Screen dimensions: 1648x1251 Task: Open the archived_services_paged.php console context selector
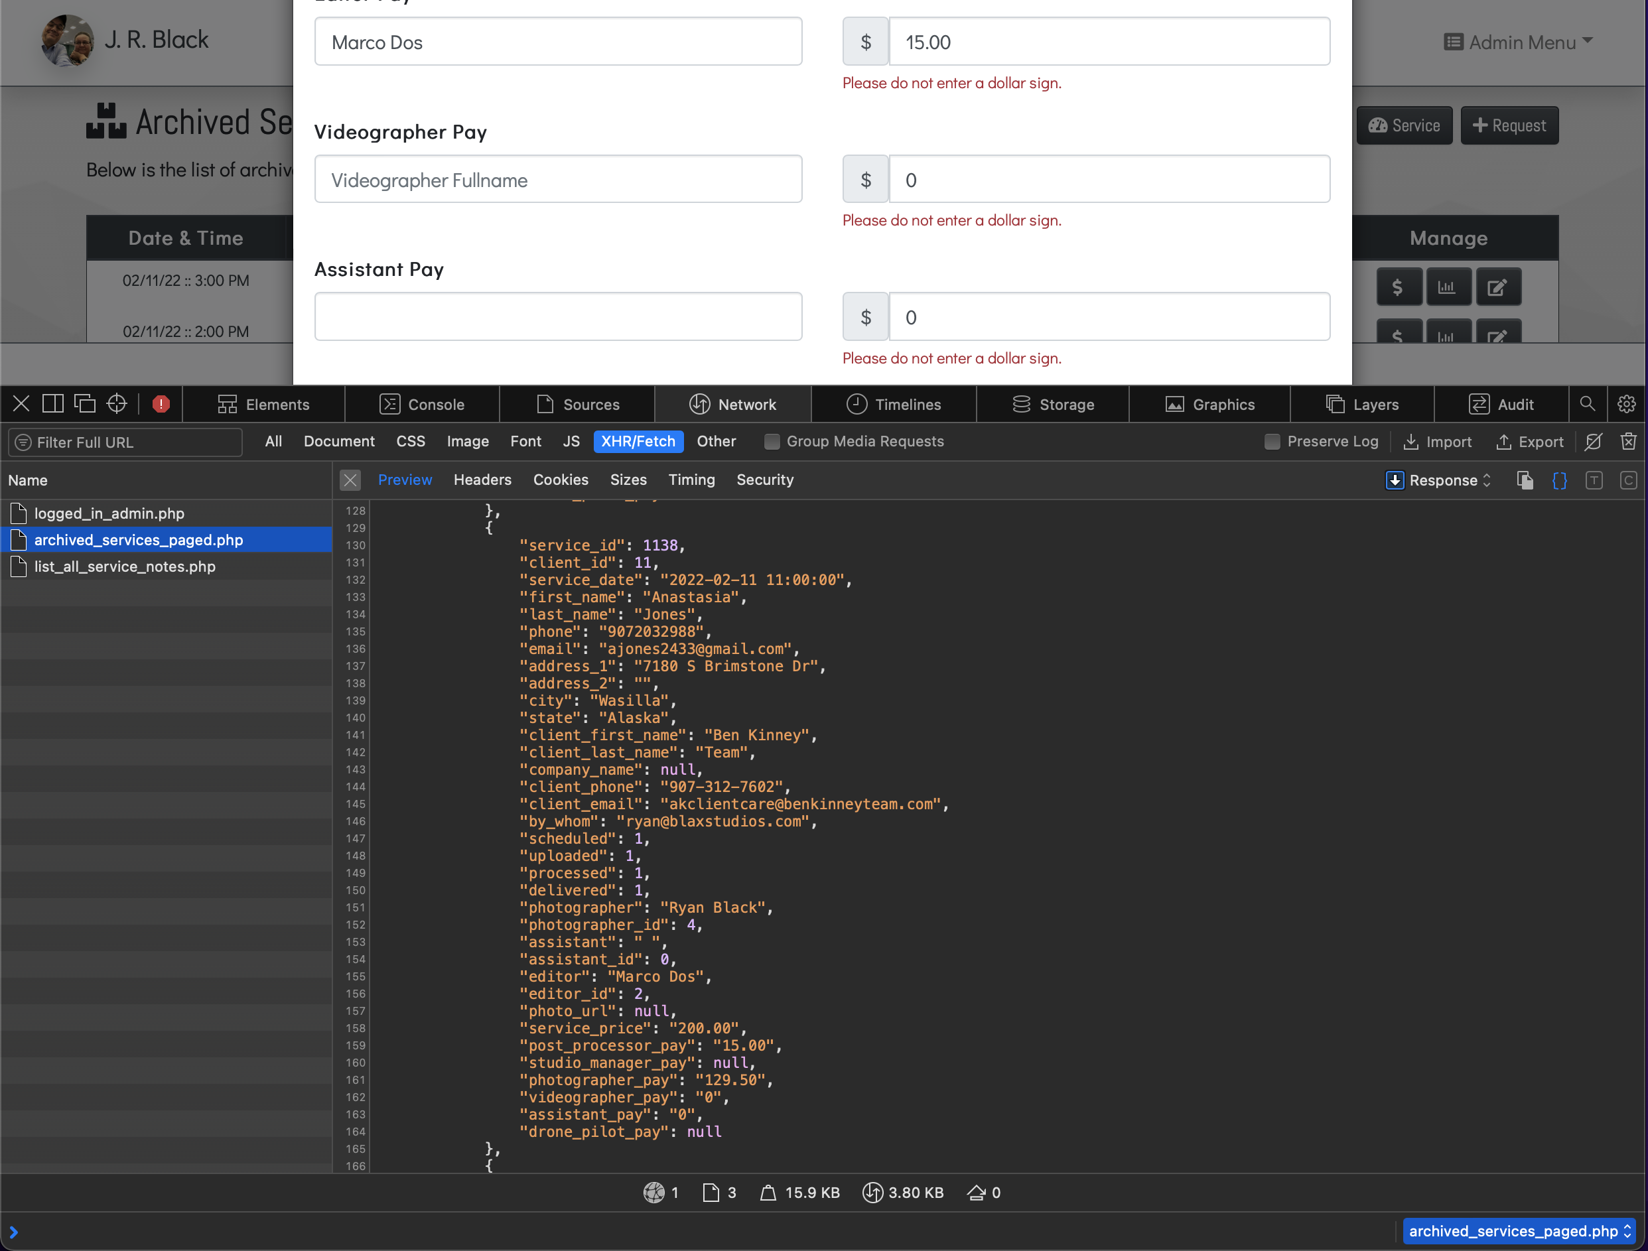point(1519,1231)
